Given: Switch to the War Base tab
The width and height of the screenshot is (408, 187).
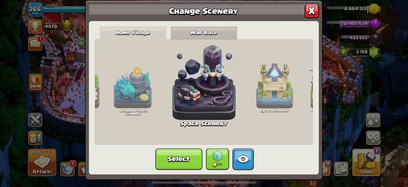Looking at the screenshot, I should pyautogui.click(x=204, y=33).
